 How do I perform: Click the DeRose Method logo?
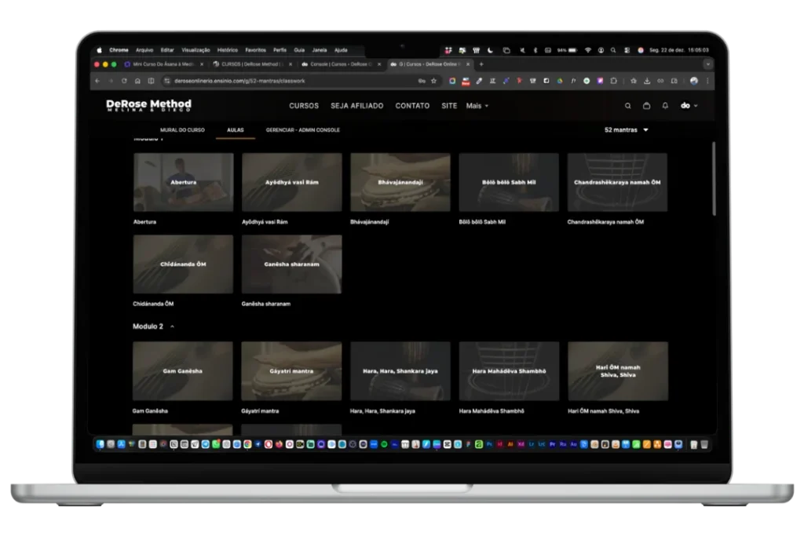point(148,106)
